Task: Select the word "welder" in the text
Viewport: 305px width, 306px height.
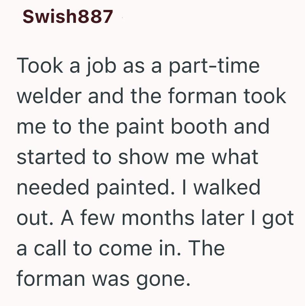Action: tap(49, 96)
